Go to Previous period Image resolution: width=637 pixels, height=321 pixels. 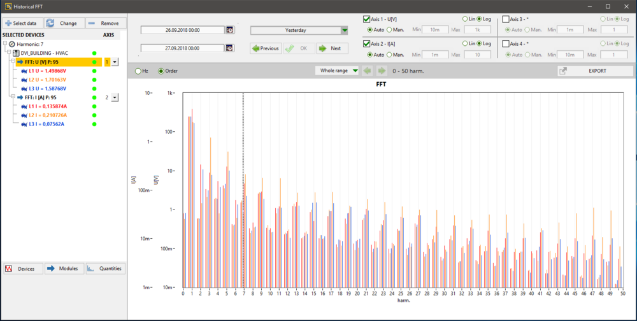click(266, 48)
